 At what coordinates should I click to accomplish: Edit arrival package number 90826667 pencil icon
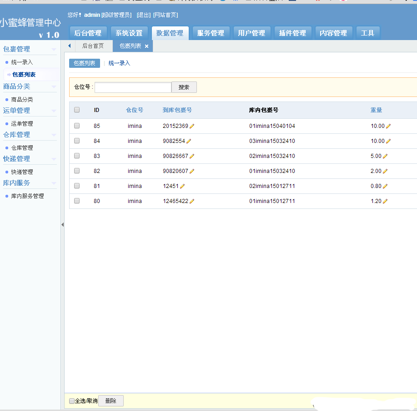tap(192, 156)
